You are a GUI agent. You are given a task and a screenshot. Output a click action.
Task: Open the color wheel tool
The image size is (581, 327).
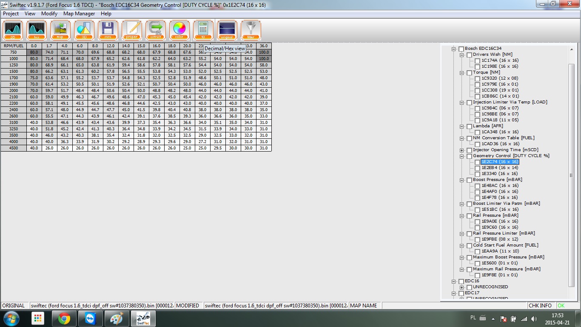coord(179,30)
